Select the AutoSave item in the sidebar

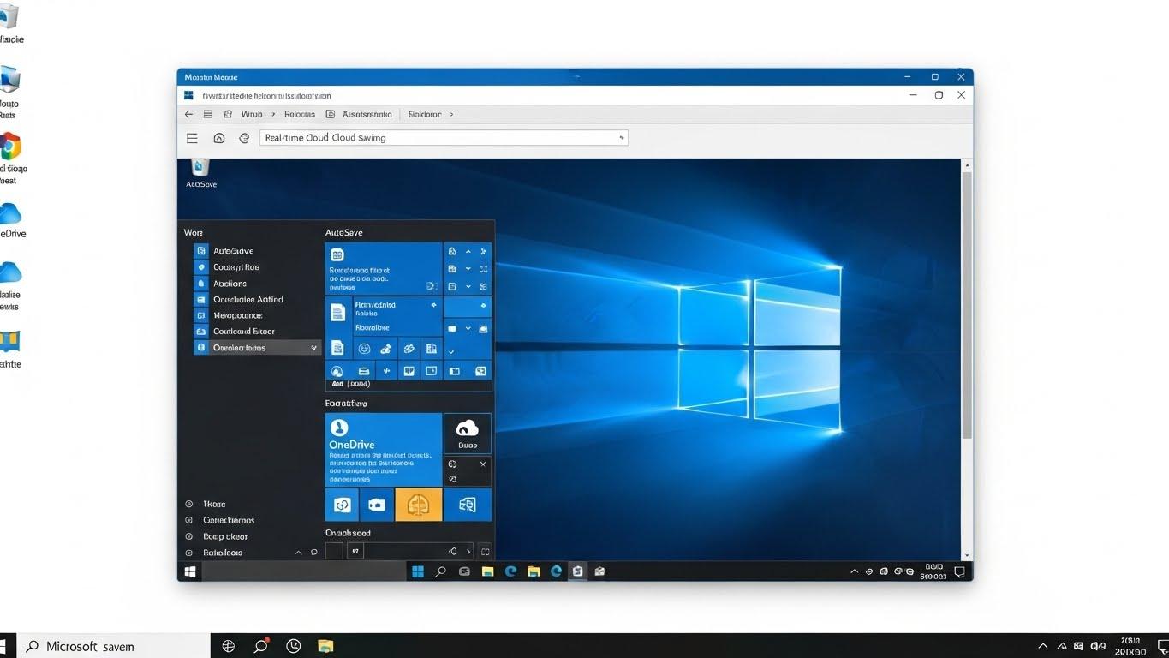click(233, 250)
